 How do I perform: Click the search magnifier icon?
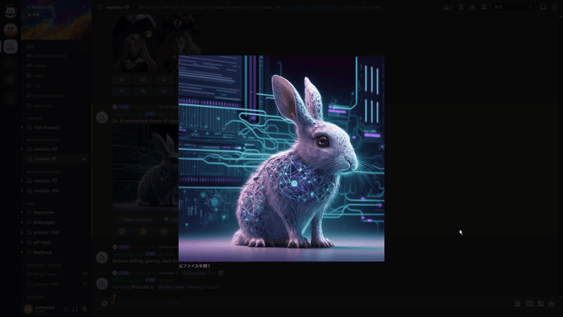click(531, 7)
